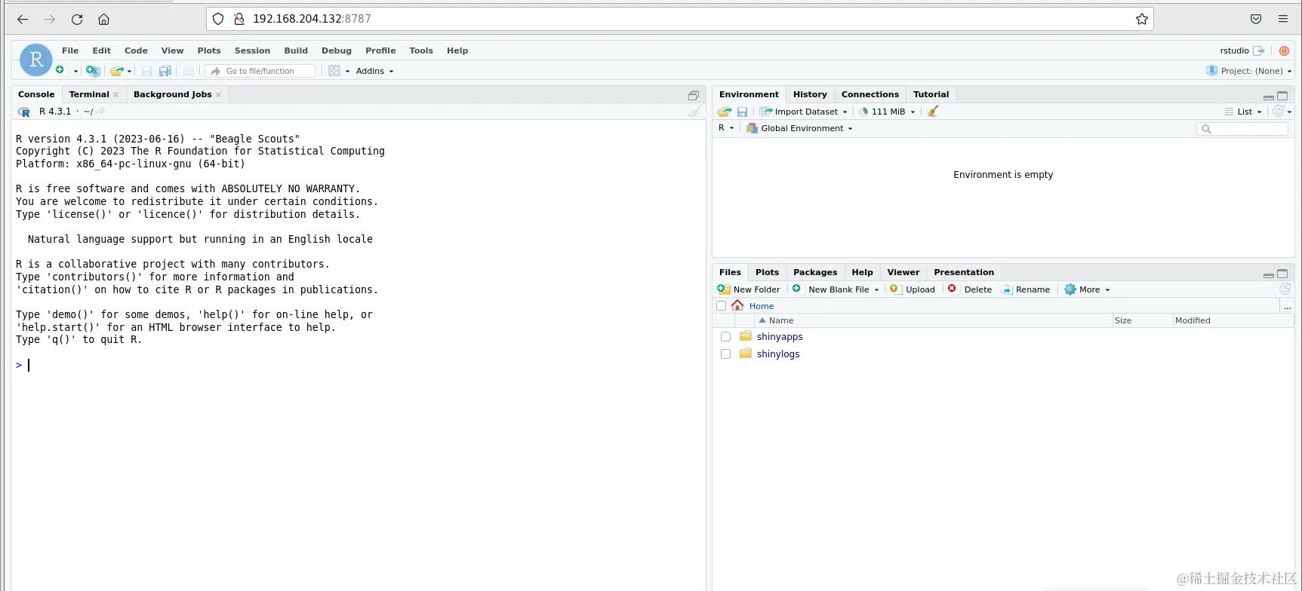Open the List view dropdown

1243,112
